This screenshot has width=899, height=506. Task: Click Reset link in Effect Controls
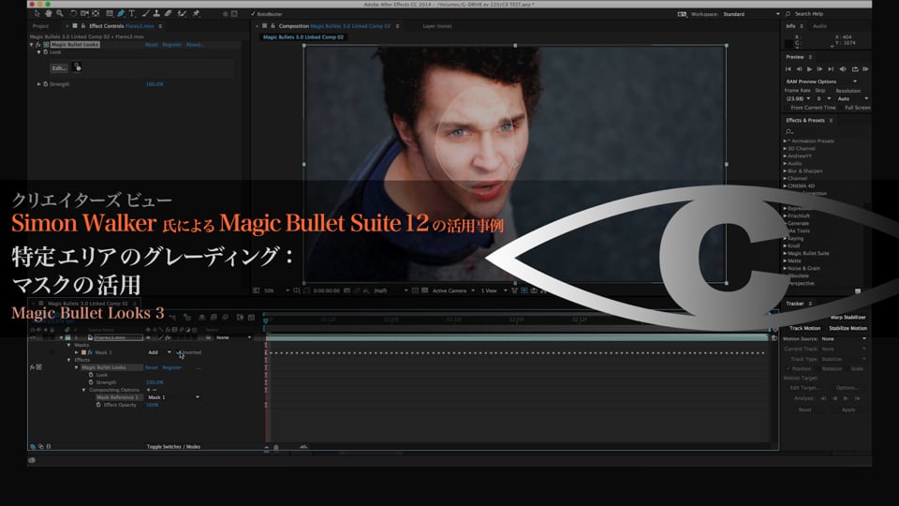tap(152, 44)
